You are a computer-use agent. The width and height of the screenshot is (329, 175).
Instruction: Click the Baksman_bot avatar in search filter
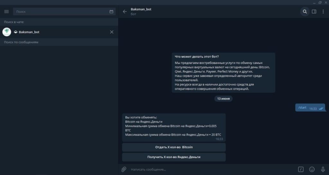tap(7, 32)
